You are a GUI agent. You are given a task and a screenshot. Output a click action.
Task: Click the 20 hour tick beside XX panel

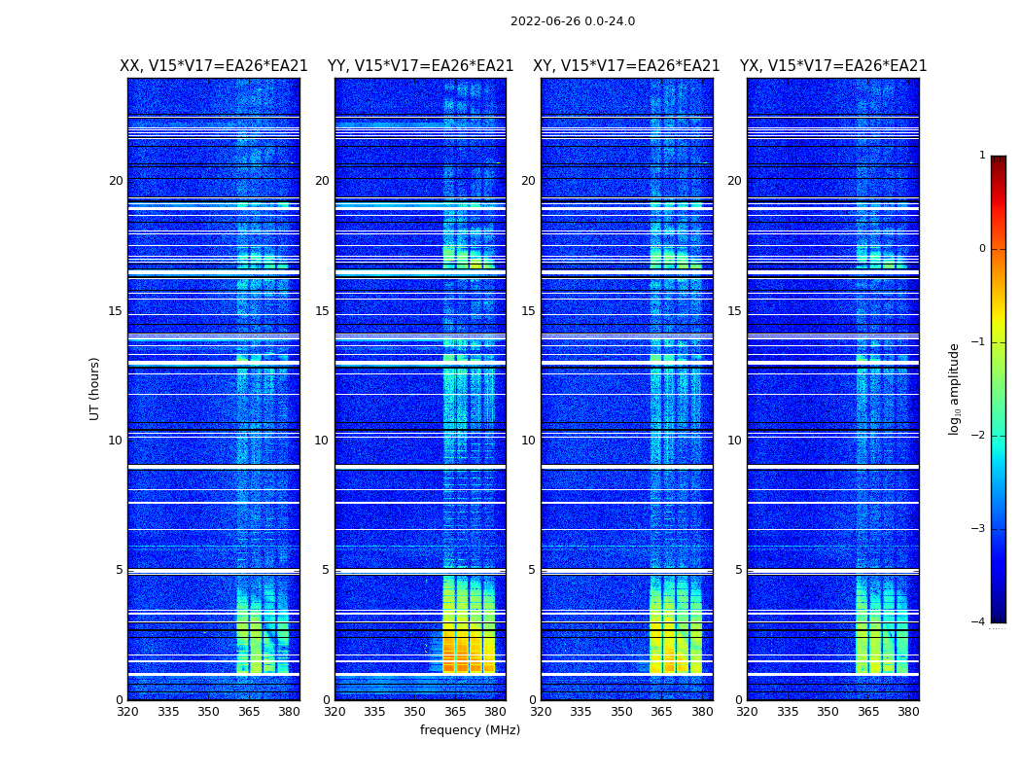pos(115,181)
